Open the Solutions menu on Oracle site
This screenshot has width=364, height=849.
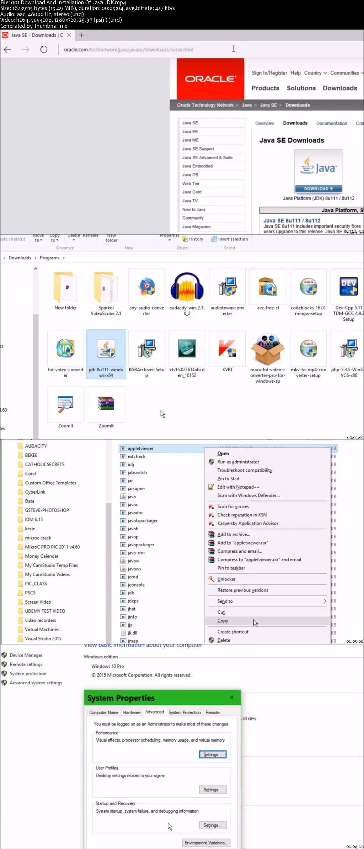[x=301, y=88]
